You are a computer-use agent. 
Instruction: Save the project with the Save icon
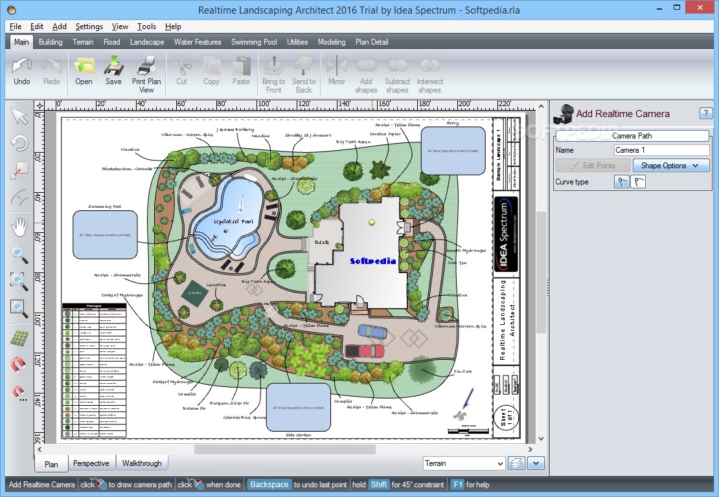[x=113, y=67]
